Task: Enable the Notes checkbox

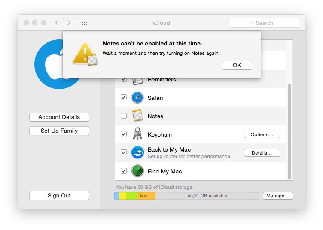Action: [124, 116]
